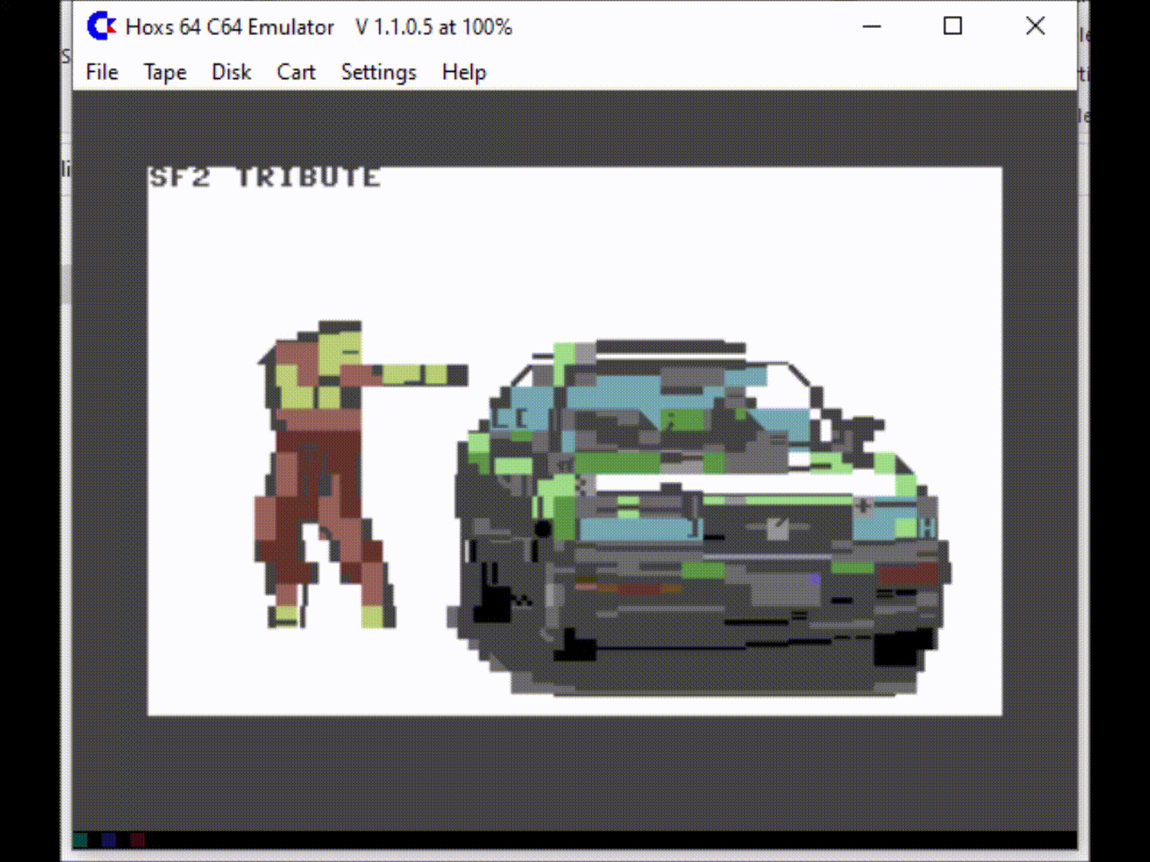Screen dimensions: 1150x862
Task: Close the Hoxs 64 emulator window
Action: (x=1035, y=26)
